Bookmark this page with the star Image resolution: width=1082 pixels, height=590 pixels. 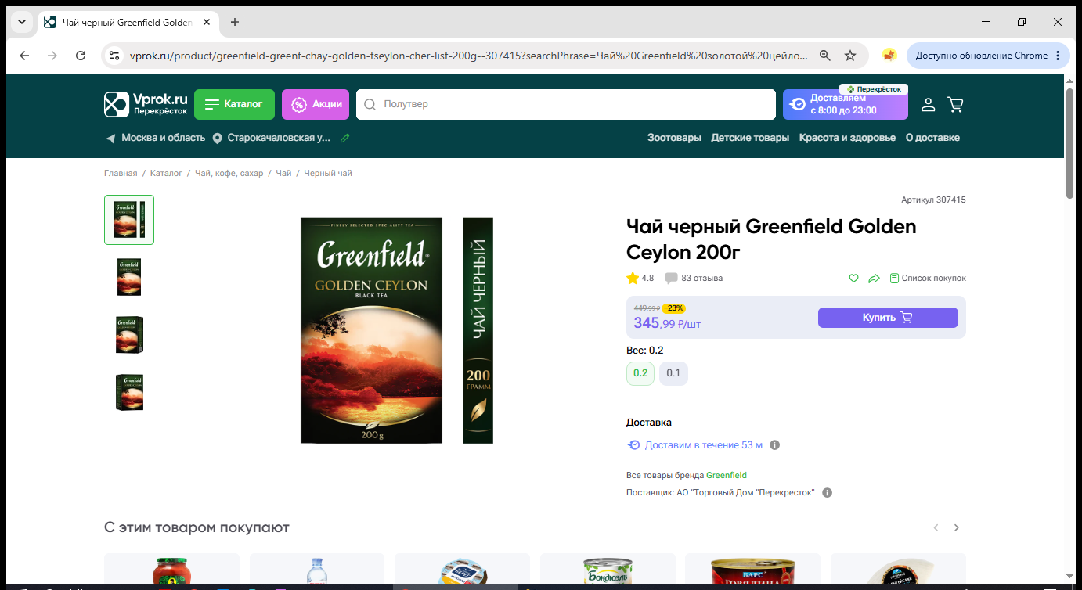click(850, 56)
